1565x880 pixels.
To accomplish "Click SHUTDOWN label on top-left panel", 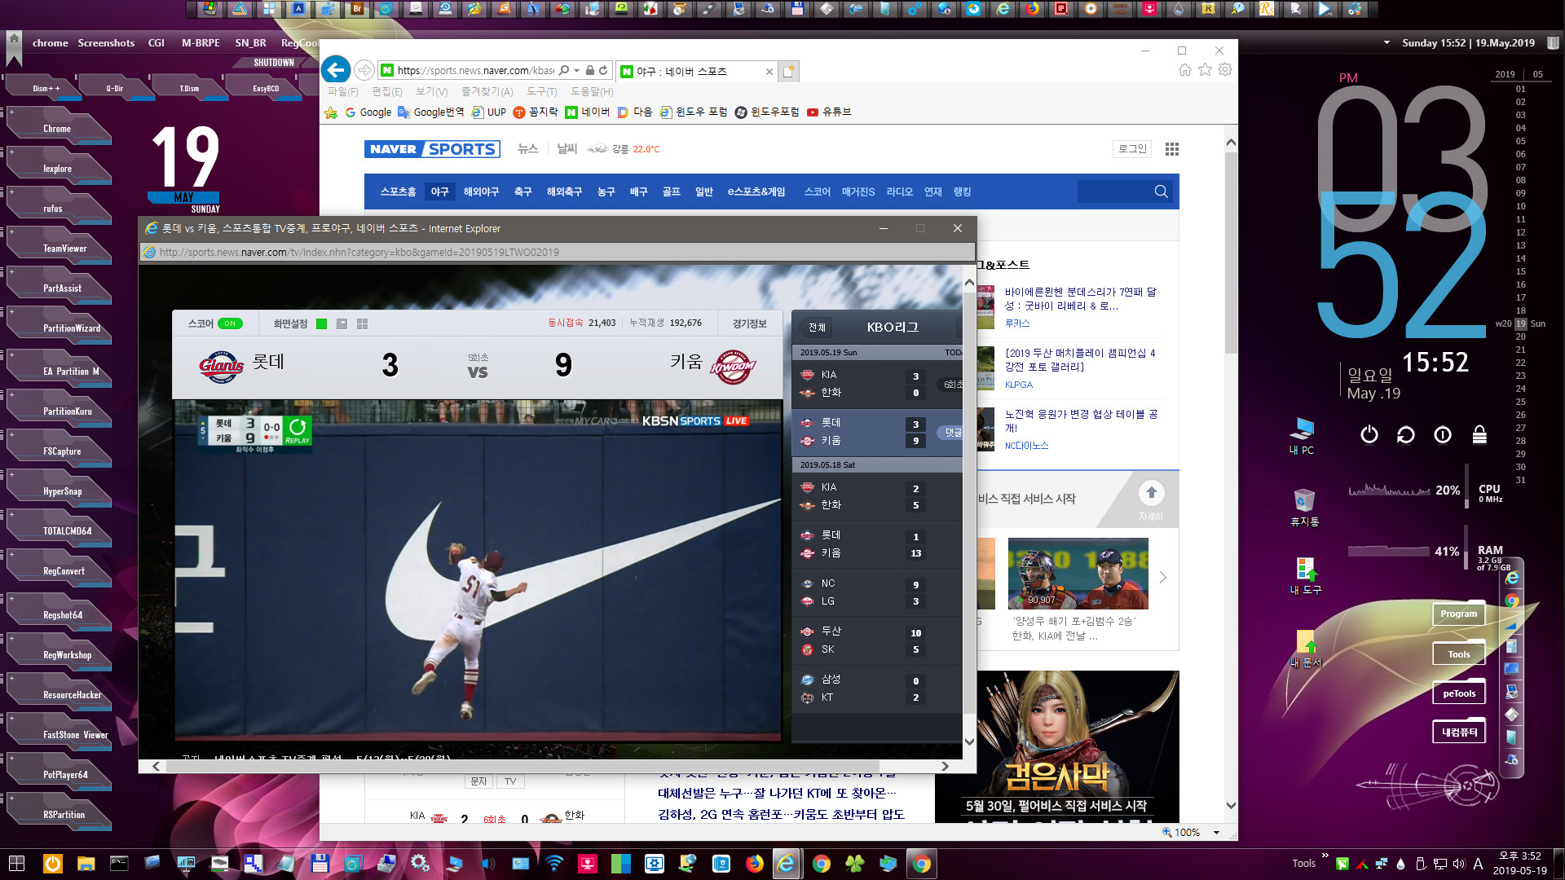I will (x=274, y=63).
